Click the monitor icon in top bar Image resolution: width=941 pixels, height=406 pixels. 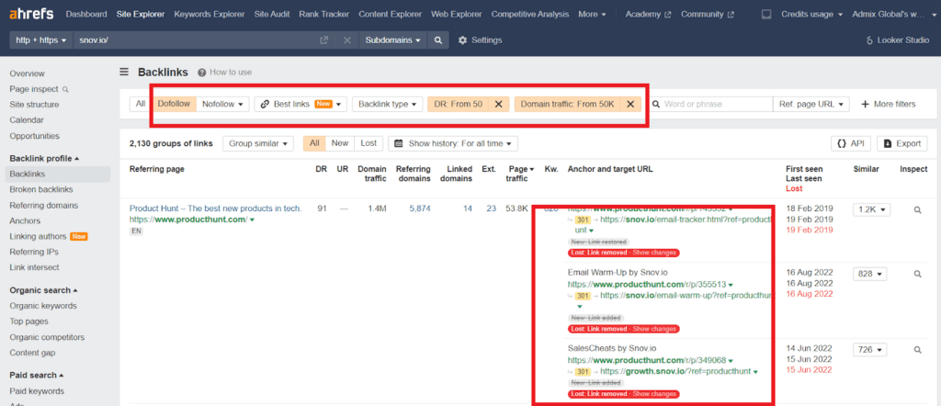click(x=765, y=14)
